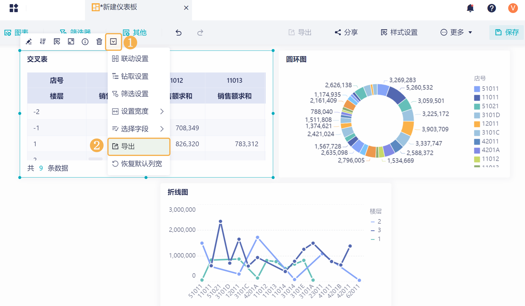Click the donut label 2,626,138
Screen dimensions: 525x306
point(339,85)
